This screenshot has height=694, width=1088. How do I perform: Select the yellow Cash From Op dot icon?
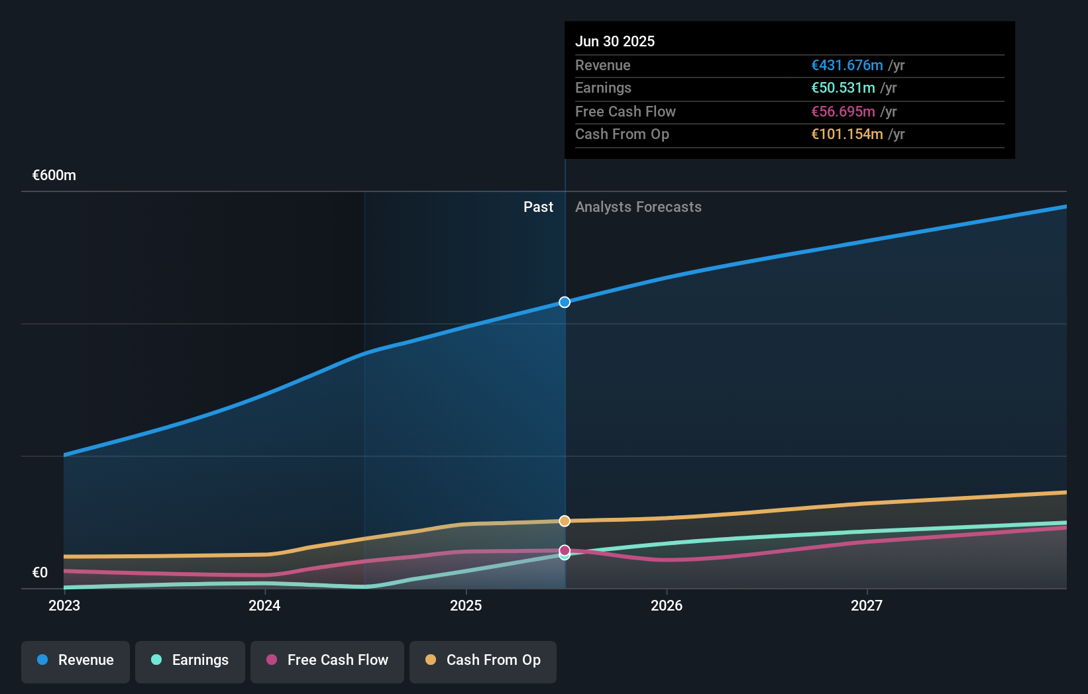coord(431,660)
